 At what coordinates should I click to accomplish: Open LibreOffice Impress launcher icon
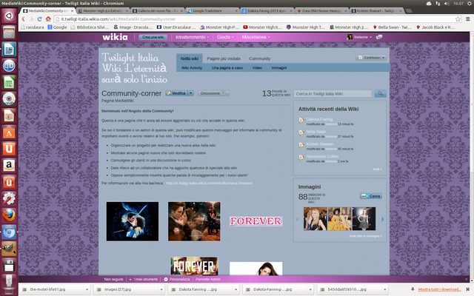point(9,115)
